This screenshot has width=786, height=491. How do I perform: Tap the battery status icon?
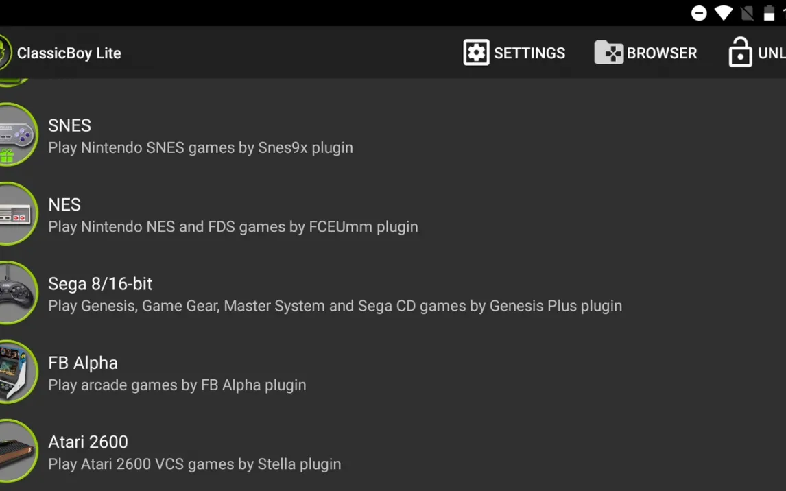[769, 13]
